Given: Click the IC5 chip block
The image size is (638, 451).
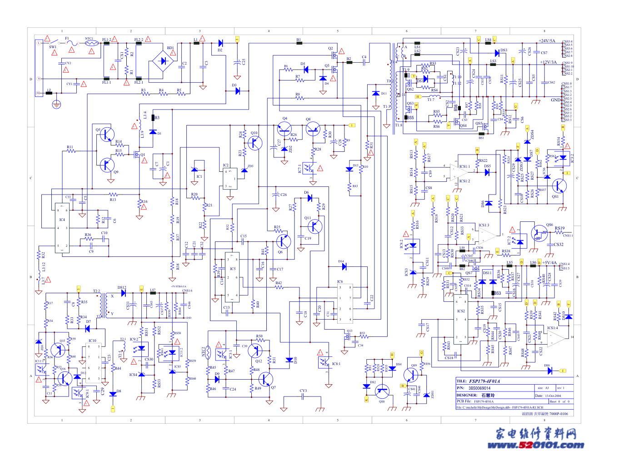Looking at the screenshot, I should (232, 277).
